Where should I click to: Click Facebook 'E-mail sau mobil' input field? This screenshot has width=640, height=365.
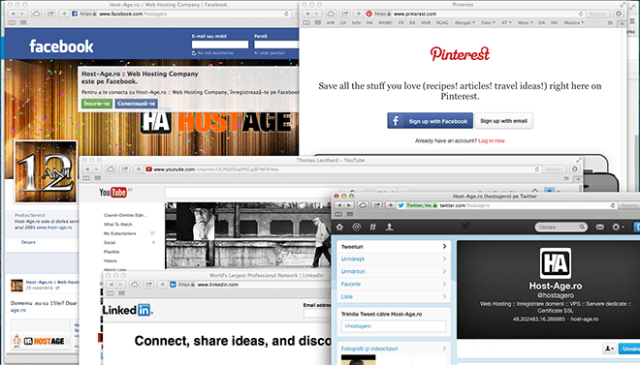[x=220, y=45]
